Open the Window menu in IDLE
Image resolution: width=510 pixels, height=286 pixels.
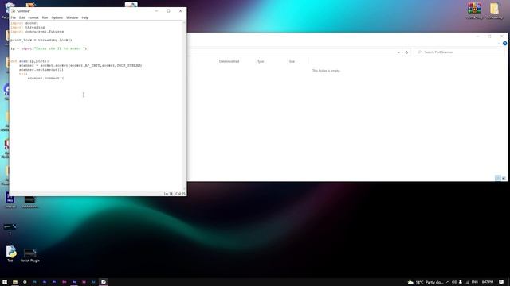click(x=73, y=17)
